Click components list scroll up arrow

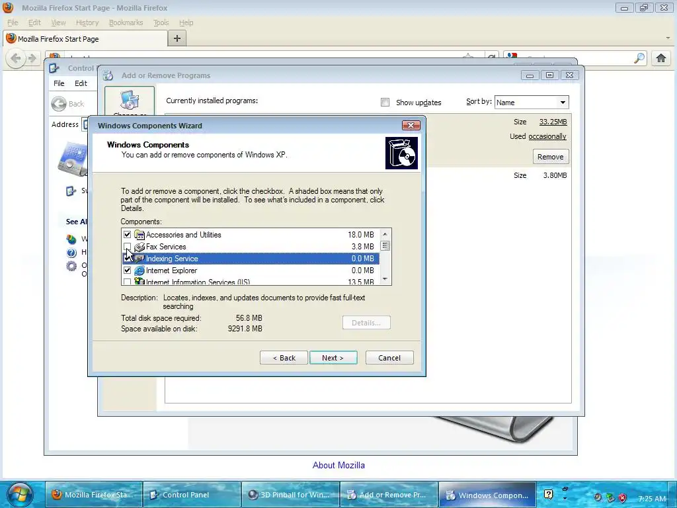coord(385,234)
